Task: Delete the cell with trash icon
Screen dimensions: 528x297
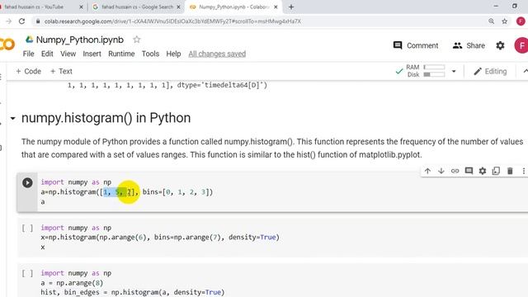Action: click(x=510, y=171)
